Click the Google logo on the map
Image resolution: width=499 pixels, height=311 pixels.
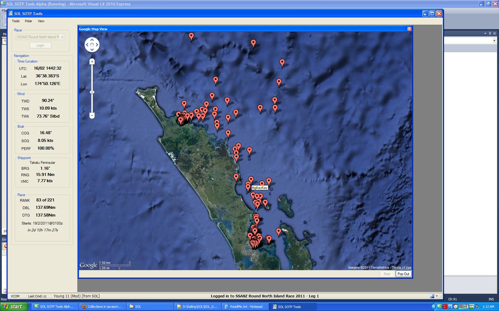[x=89, y=265]
